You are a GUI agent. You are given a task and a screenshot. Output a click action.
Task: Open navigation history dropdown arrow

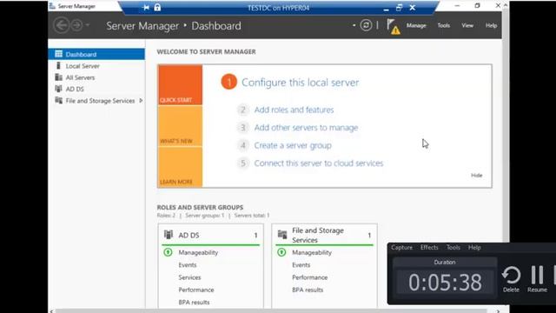click(x=88, y=25)
